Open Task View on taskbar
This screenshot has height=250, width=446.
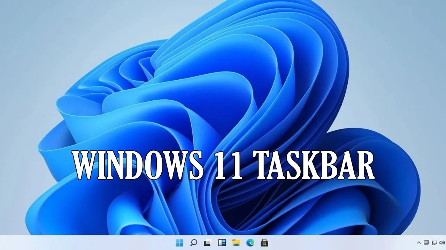point(208,242)
